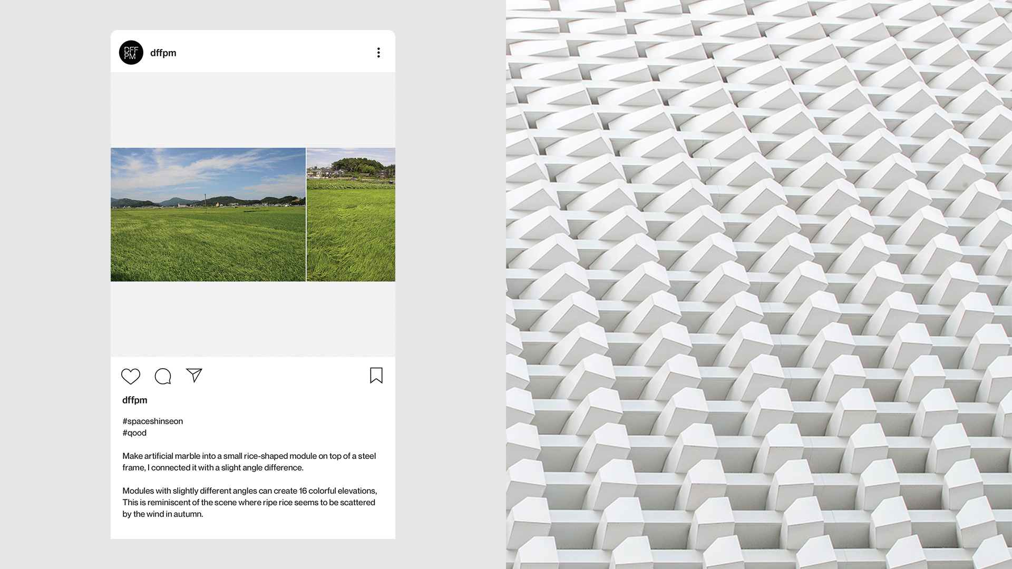The width and height of the screenshot is (1012, 569).
Task: Share the post with the paper plane icon
Action: 194,375
